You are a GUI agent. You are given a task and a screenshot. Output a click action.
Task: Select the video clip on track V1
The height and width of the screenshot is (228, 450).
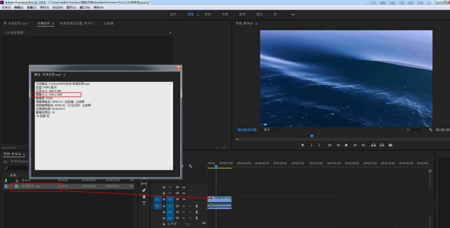point(220,198)
